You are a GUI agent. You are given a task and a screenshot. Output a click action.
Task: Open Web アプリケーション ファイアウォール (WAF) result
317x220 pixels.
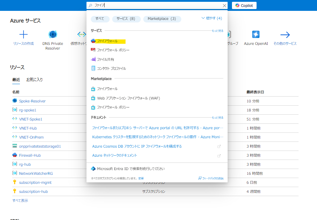[126, 98]
